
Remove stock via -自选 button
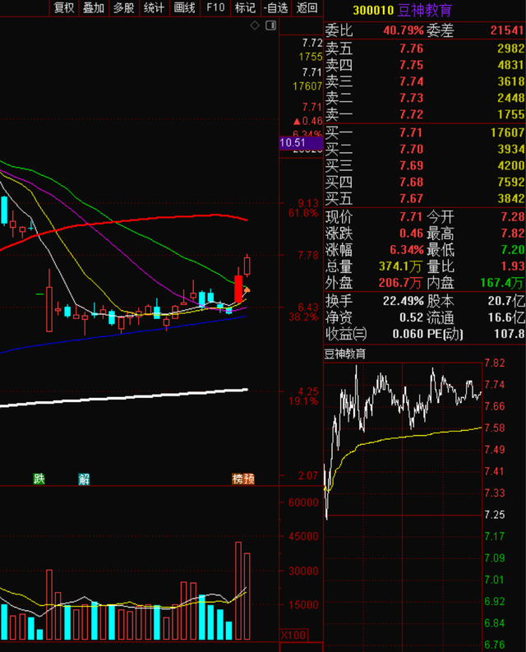(x=276, y=8)
